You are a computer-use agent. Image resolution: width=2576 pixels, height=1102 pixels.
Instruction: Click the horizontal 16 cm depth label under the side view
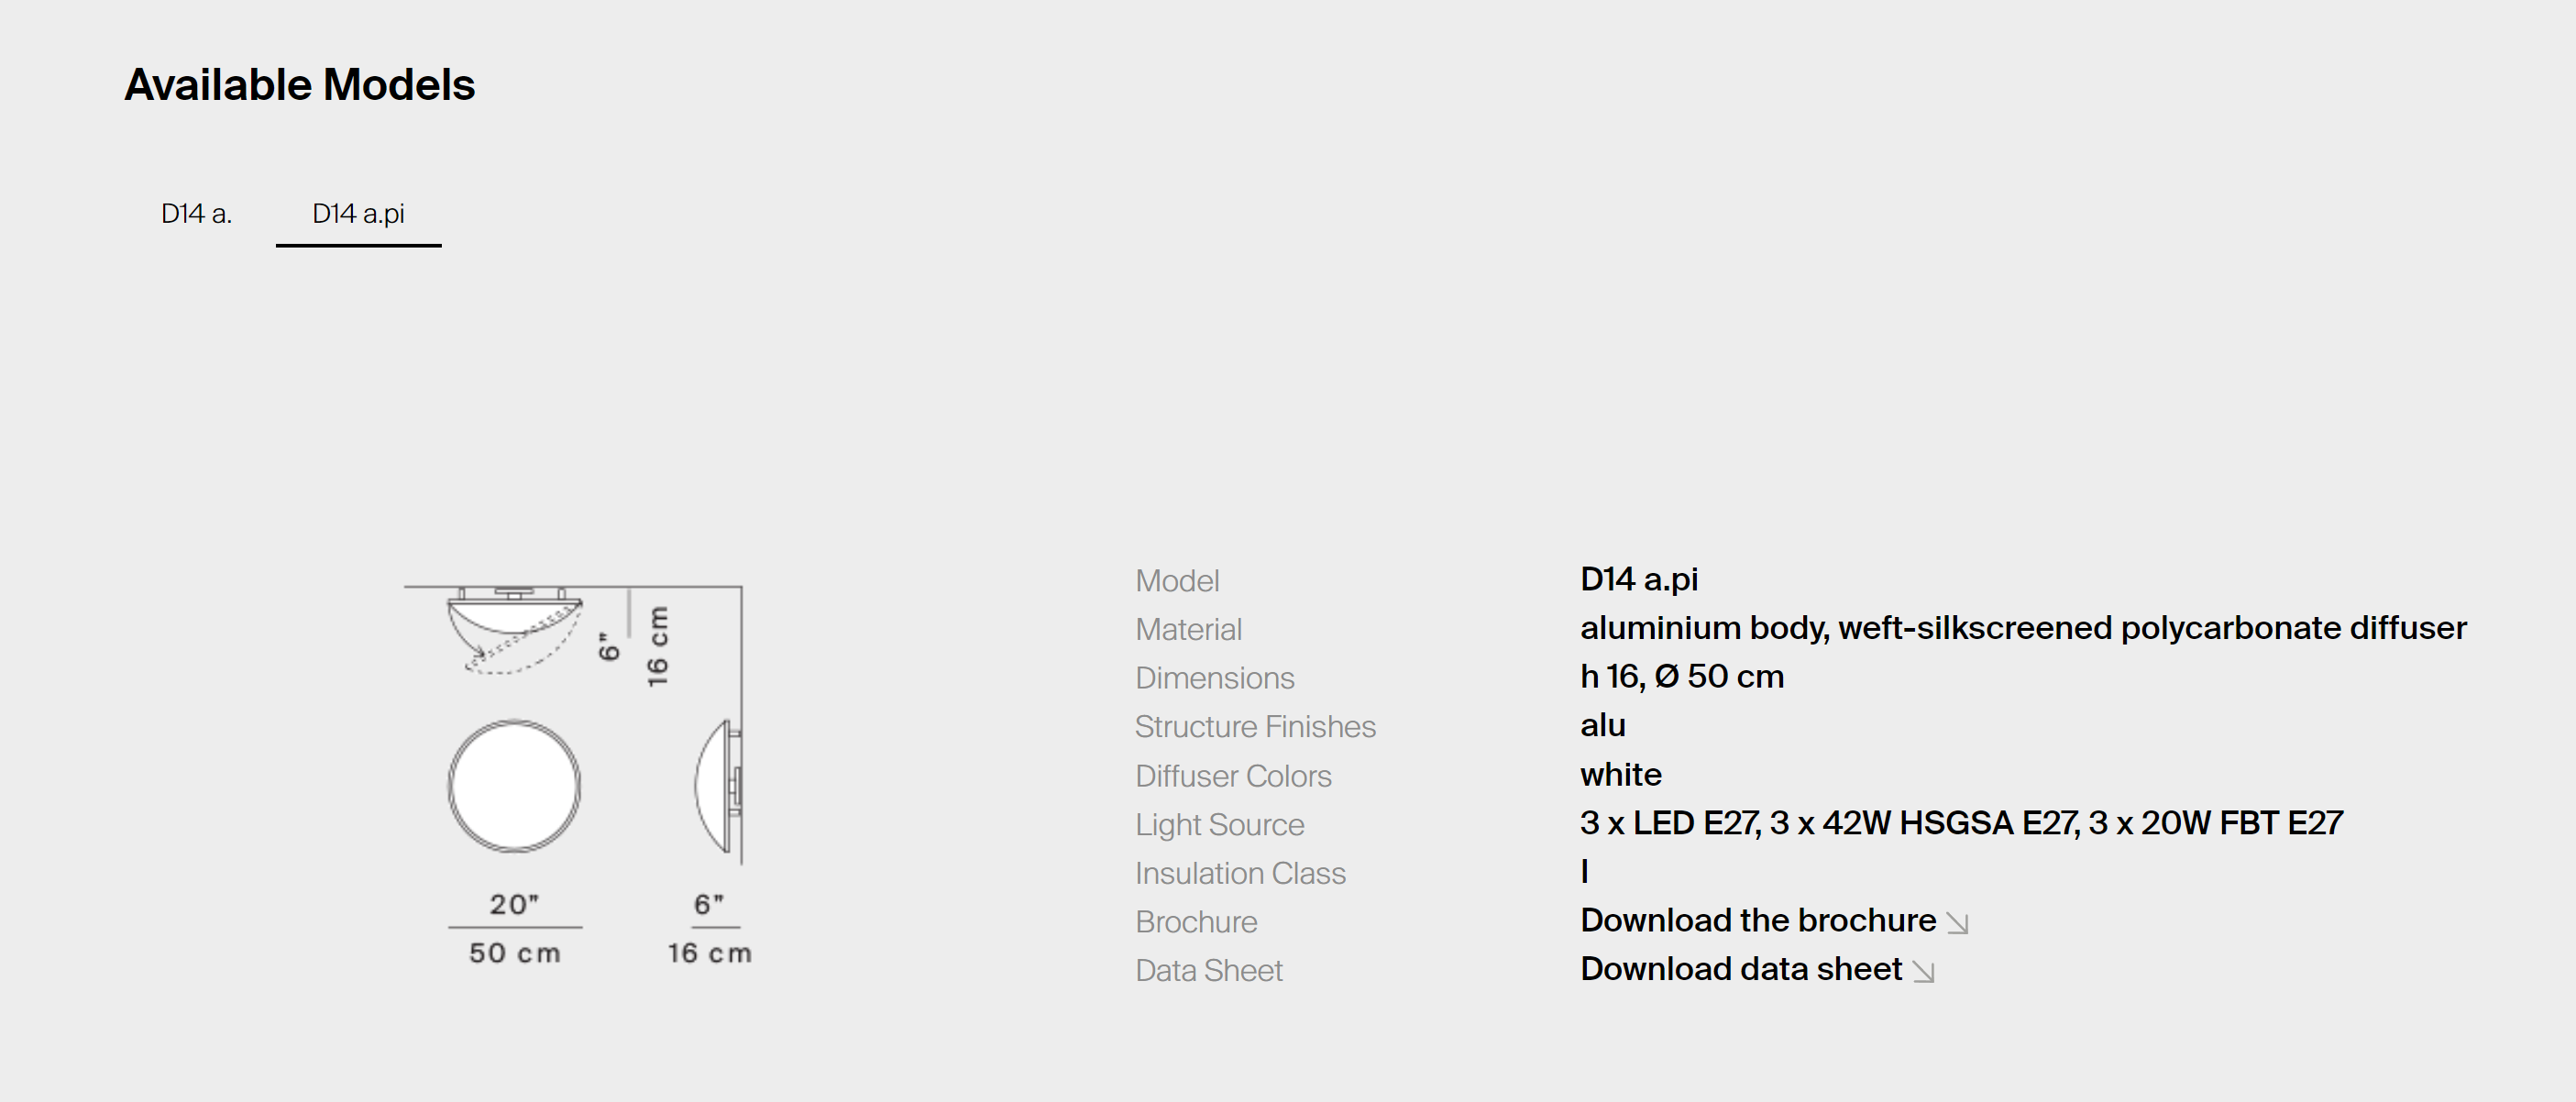pos(709,953)
